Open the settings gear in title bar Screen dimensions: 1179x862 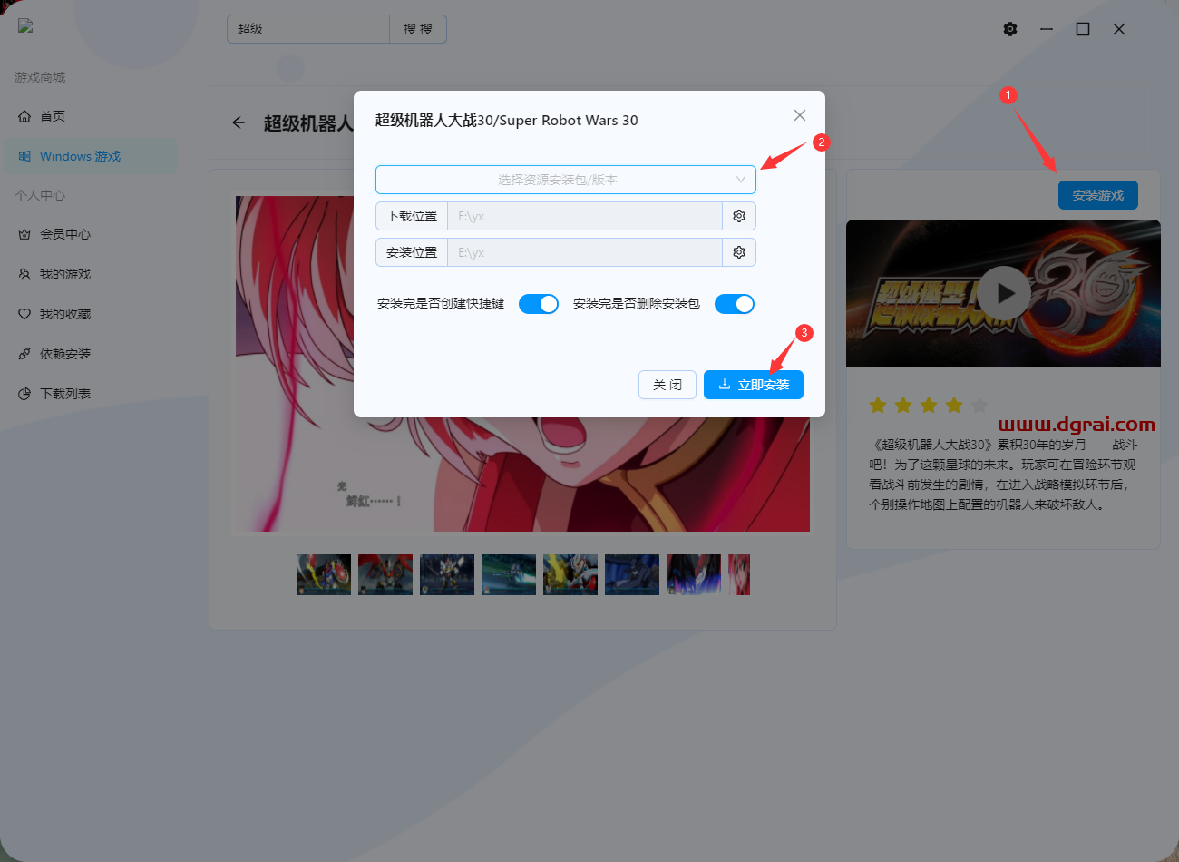point(1010,29)
